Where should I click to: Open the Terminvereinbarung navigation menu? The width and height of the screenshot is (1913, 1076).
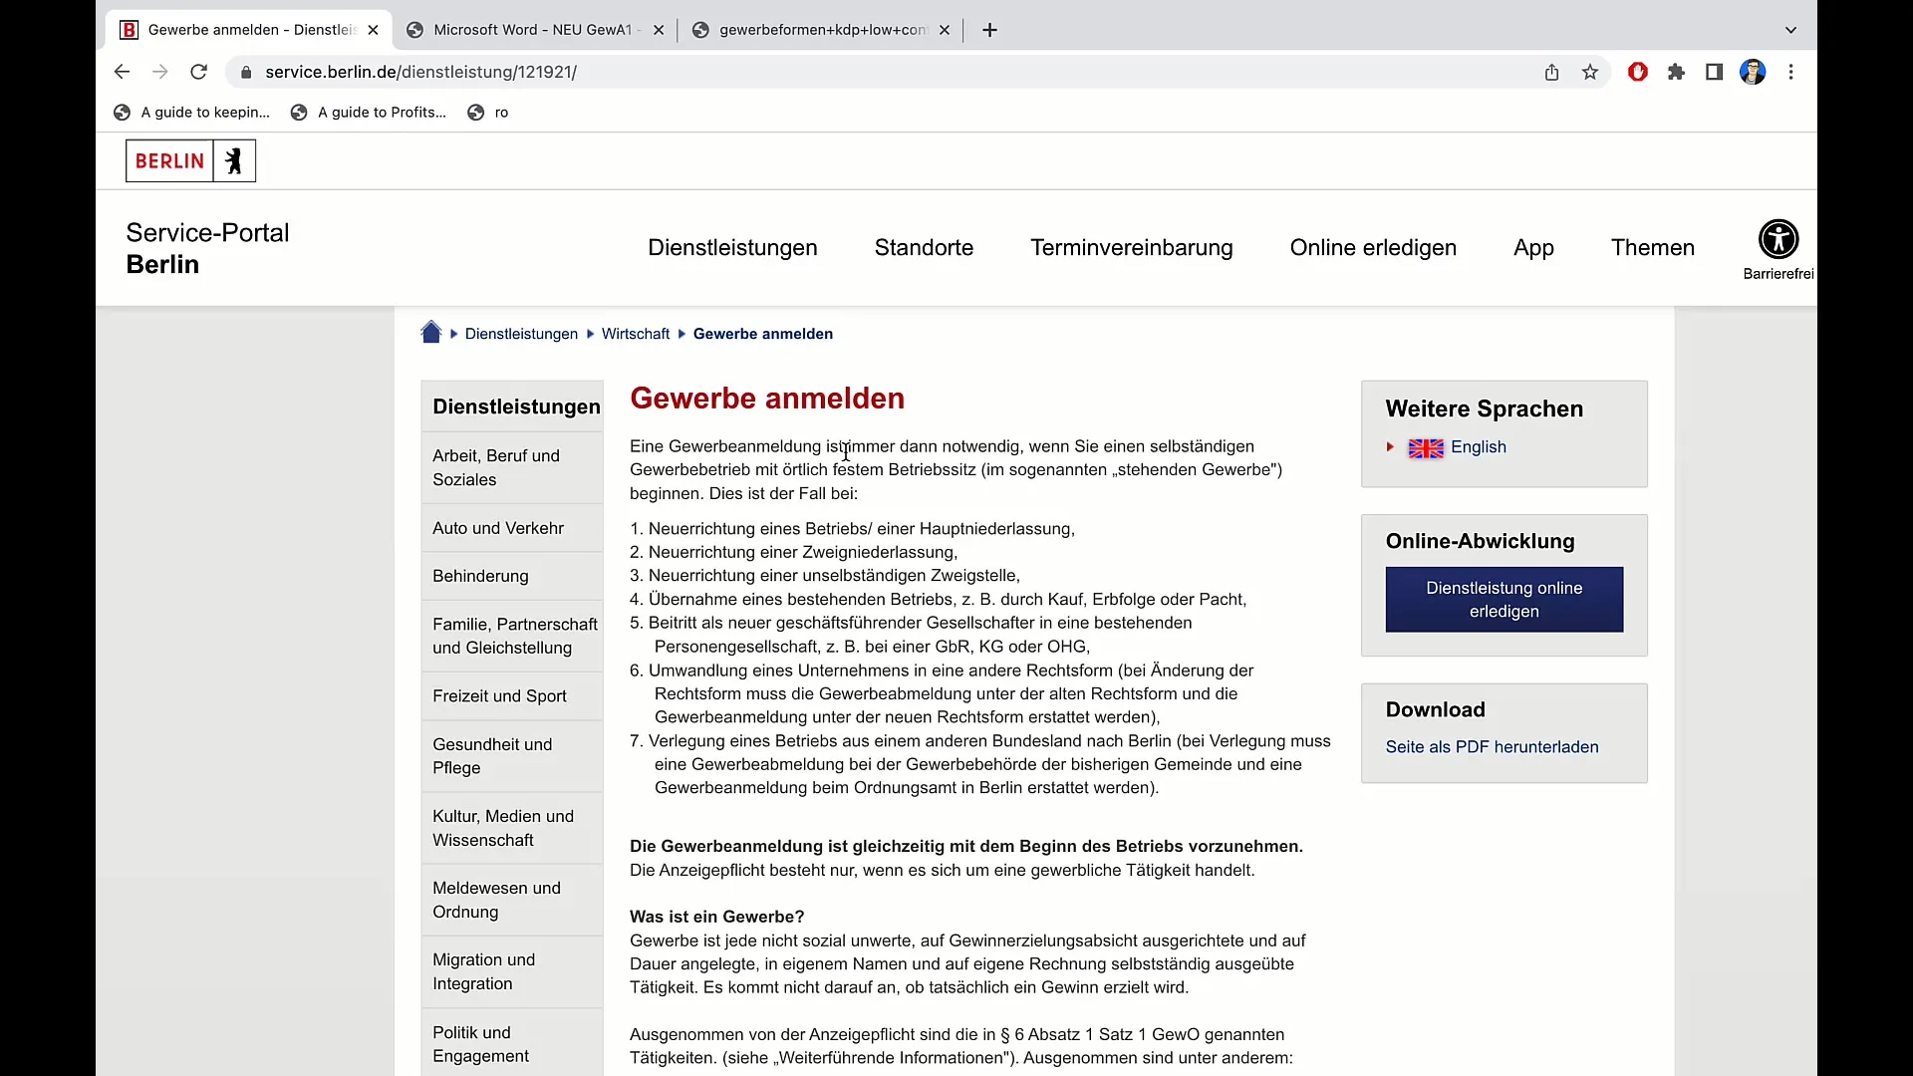click(x=1131, y=247)
